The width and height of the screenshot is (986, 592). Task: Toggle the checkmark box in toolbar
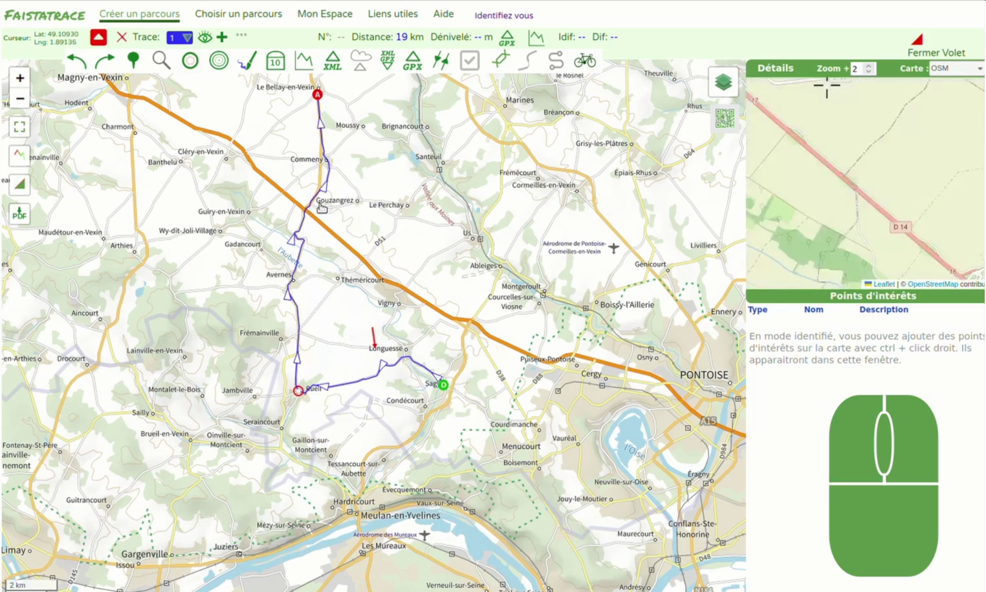(x=469, y=61)
